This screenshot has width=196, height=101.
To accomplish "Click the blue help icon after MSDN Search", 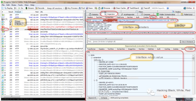I will 168,8.
